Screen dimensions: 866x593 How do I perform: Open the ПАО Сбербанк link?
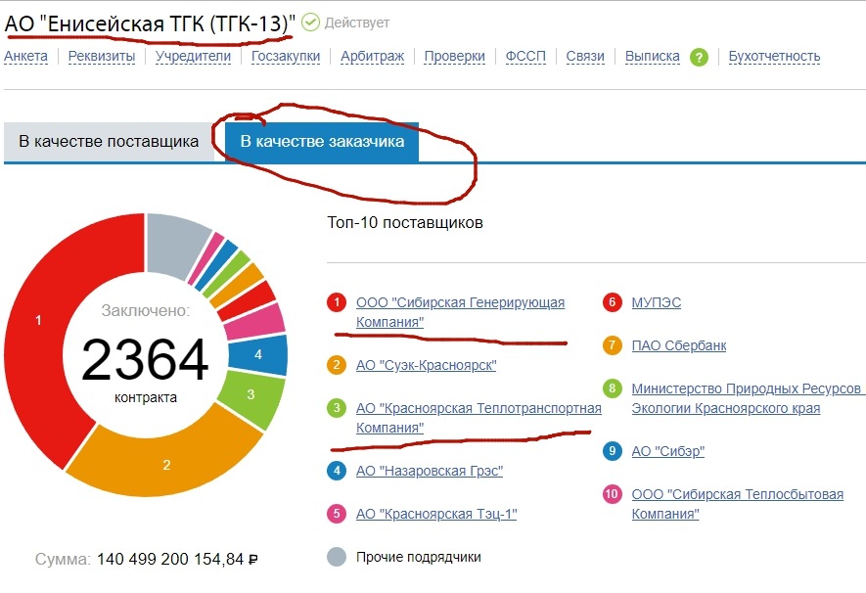(x=679, y=346)
